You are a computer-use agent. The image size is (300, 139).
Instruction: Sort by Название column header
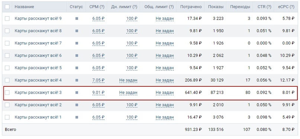point(24,7)
